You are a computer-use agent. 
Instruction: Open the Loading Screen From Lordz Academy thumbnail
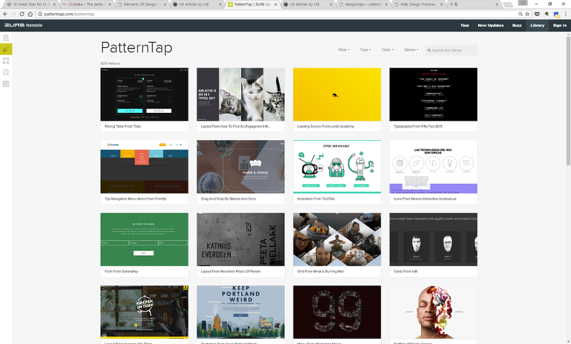(x=337, y=94)
